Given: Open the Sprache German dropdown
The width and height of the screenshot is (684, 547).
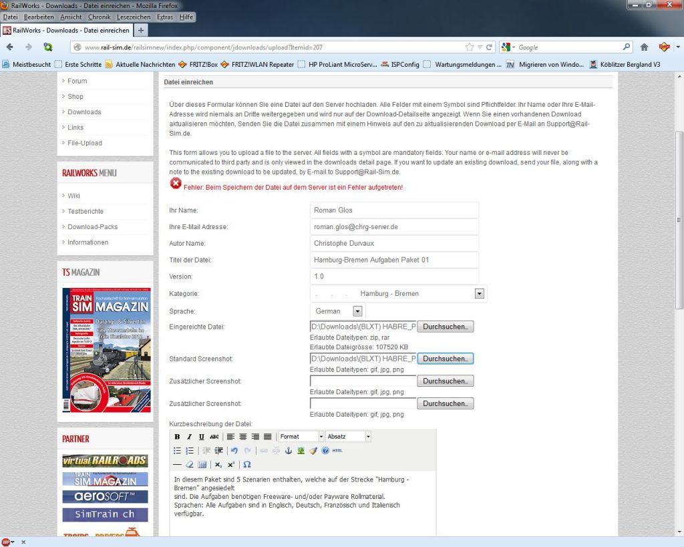Looking at the screenshot, I should pyautogui.click(x=338, y=311).
